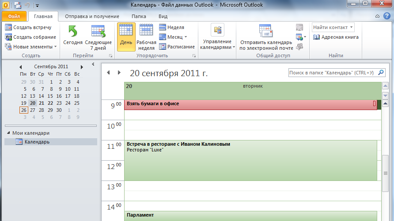Click the calendar permissions icon
The image size is (394, 221).
click(x=299, y=47)
